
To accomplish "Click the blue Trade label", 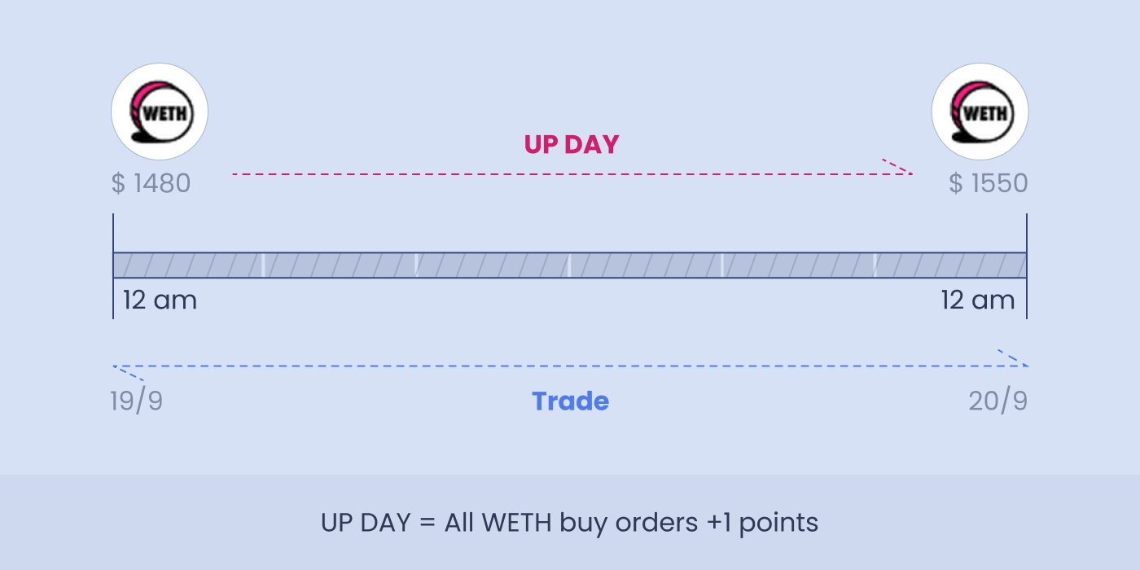I will point(570,401).
